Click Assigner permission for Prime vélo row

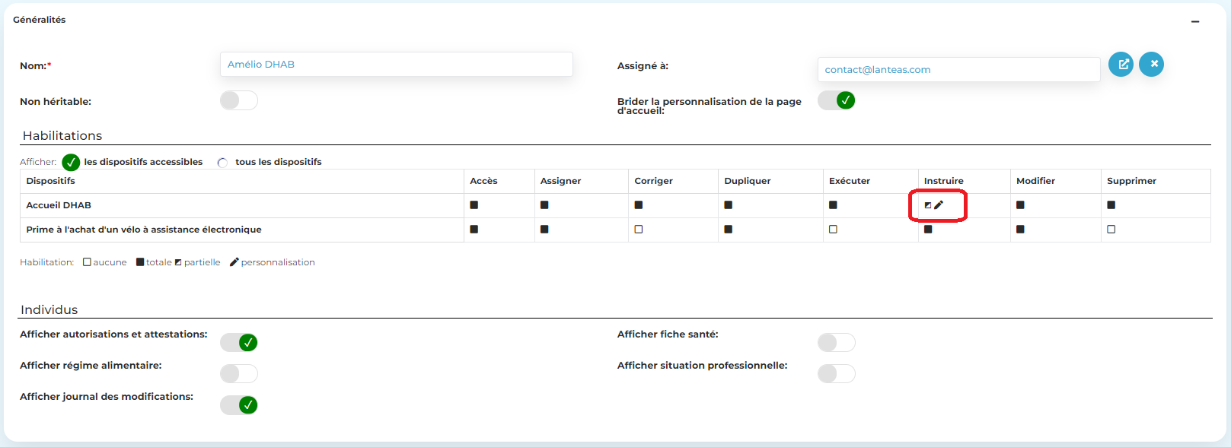click(x=544, y=230)
